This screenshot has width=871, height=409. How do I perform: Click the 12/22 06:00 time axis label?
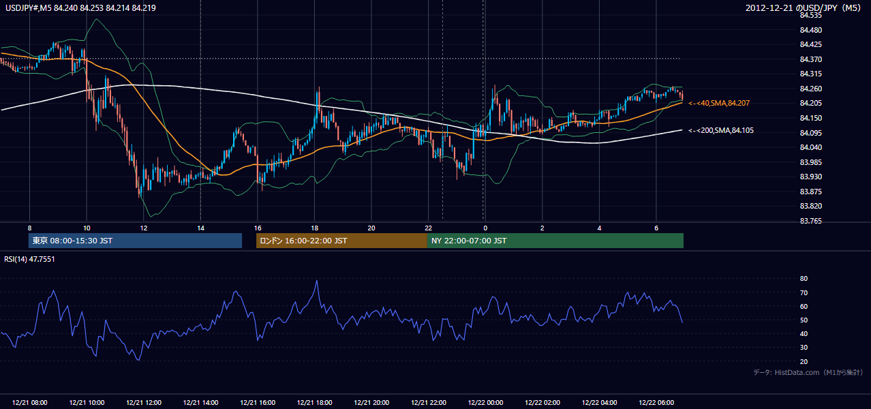pyautogui.click(x=656, y=403)
